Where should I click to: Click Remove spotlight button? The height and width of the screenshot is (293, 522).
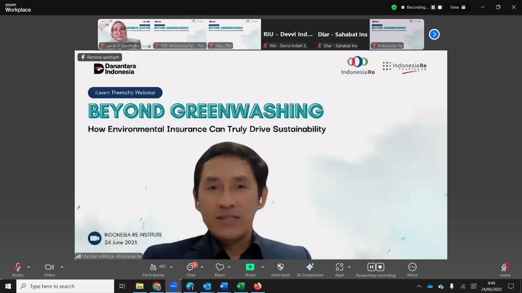[100, 57]
